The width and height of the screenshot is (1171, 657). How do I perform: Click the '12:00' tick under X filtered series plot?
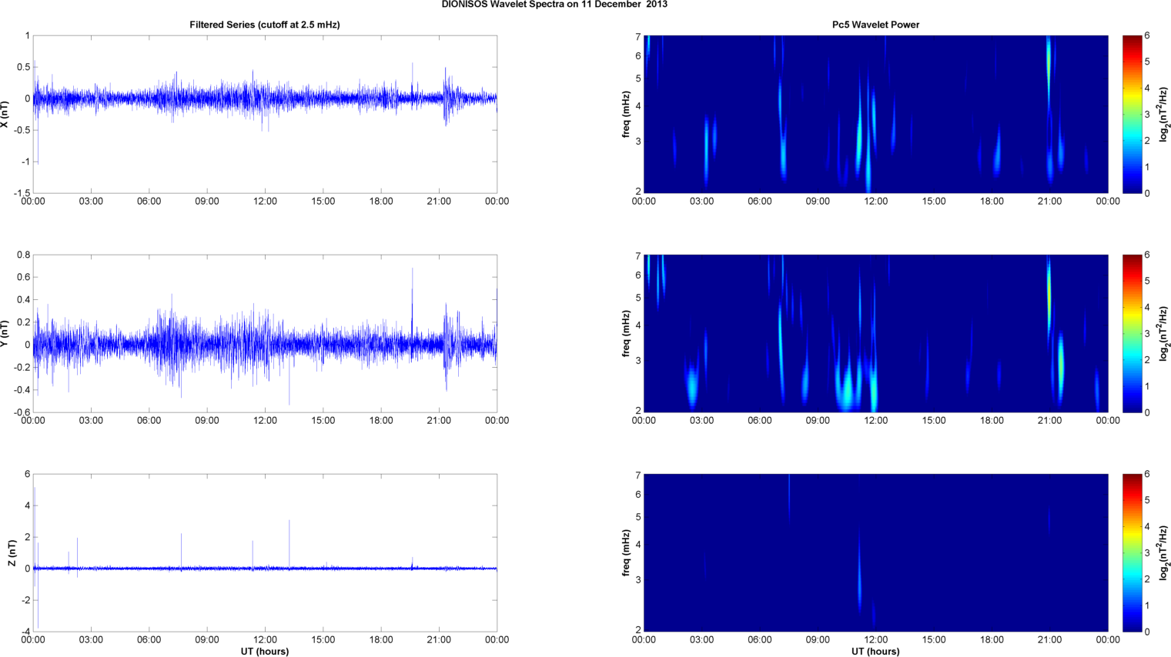click(265, 202)
